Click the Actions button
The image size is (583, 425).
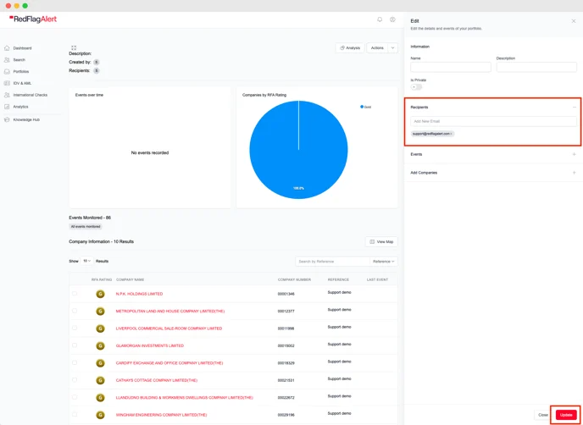coord(377,48)
